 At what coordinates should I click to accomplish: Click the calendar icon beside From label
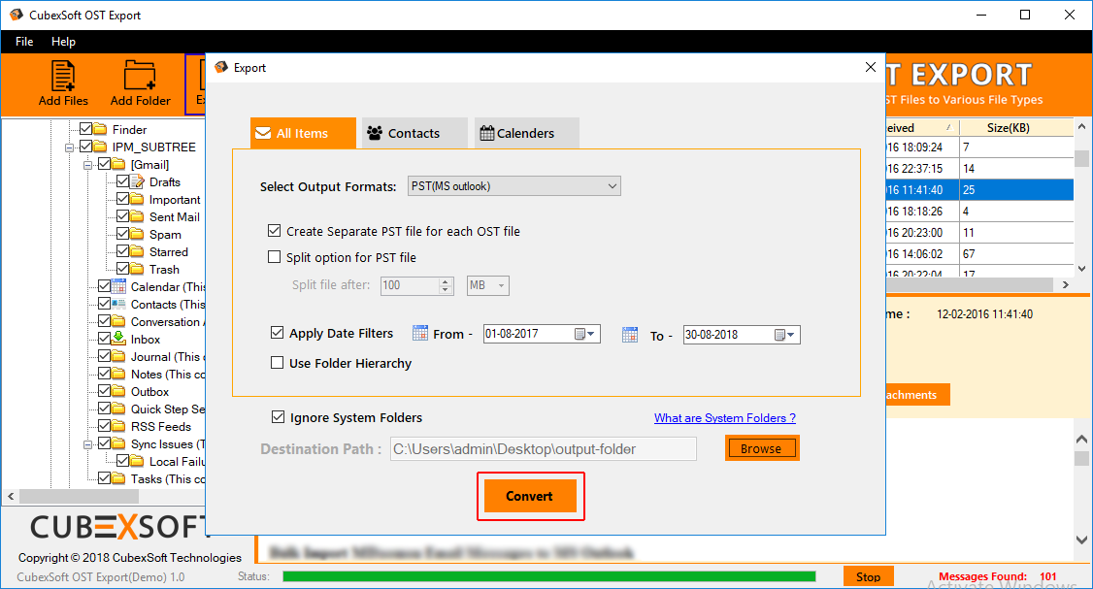pos(420,333)
